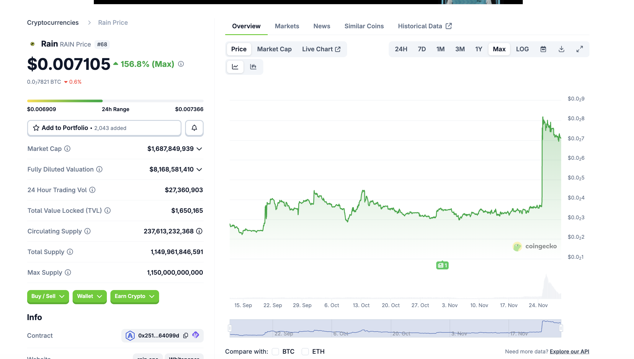Click the download chart data icon
This screenshot has height=359, width=634.
[x=561, y=49]
